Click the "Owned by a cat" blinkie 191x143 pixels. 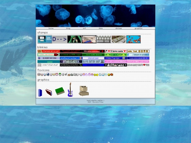[x=48, y=51]
